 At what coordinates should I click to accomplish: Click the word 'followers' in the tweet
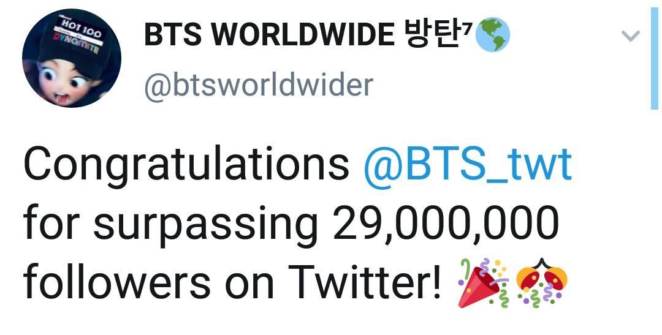click(117, 282)
